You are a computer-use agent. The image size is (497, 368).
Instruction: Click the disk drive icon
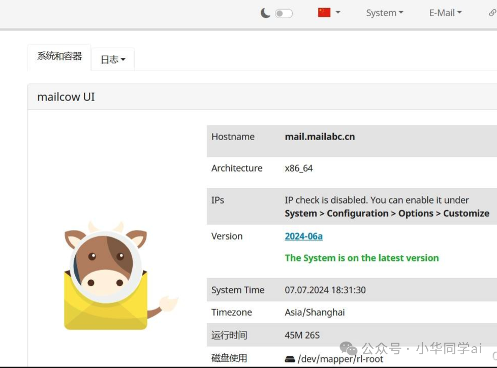[x=290, y=359]
